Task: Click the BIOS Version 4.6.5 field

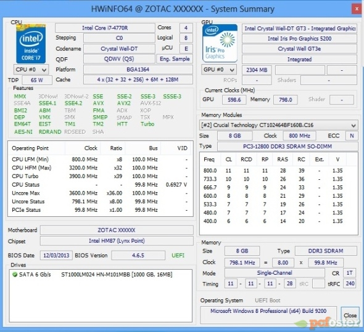Action: point(138,256)
